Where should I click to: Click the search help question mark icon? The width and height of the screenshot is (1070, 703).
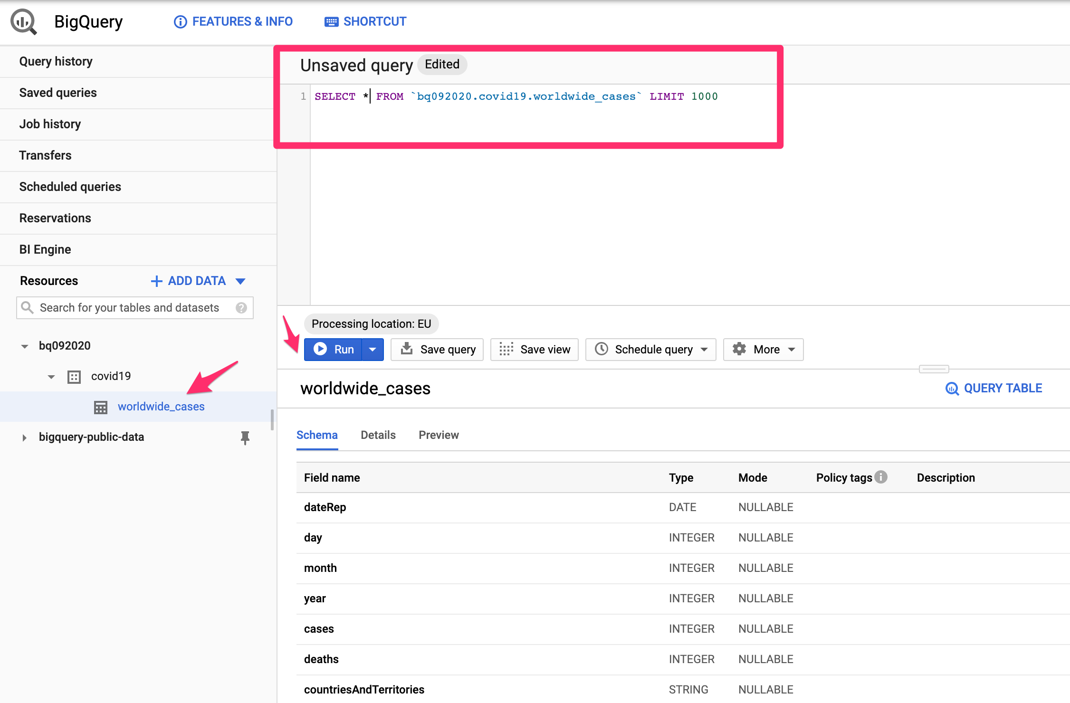pos(241,308)
